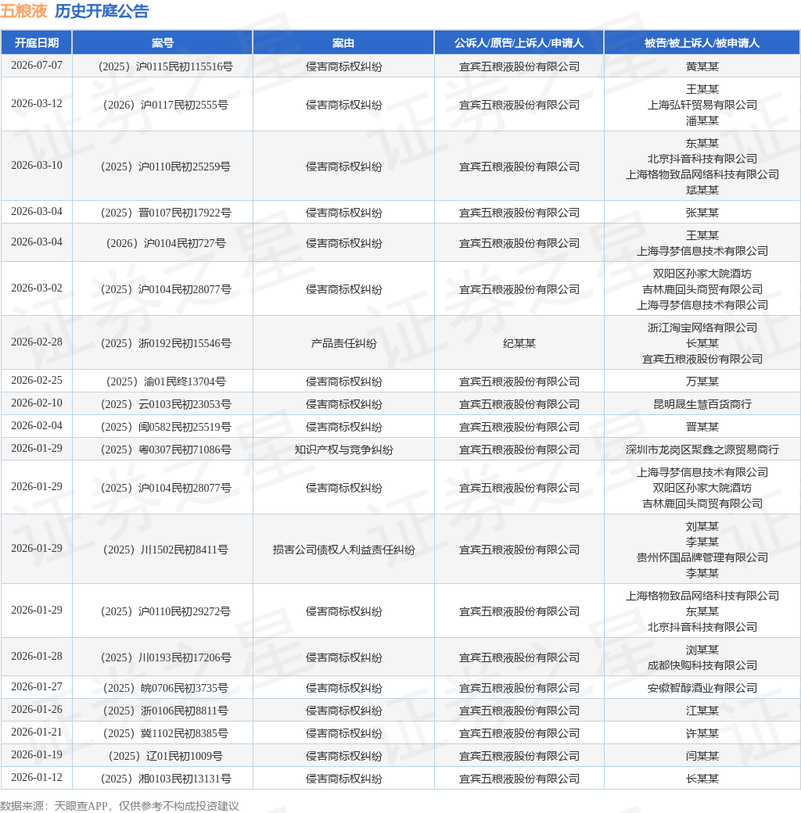
Task: Click the date 2026-03-02
Action: (36, 288)
